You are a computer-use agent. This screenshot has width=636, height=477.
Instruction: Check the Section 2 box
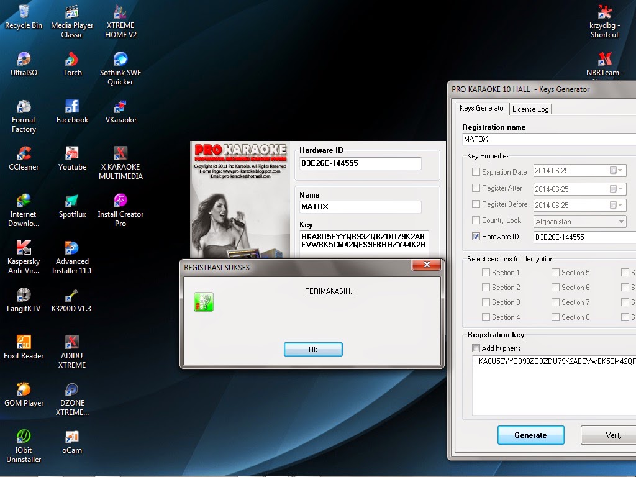pos(486,287)
